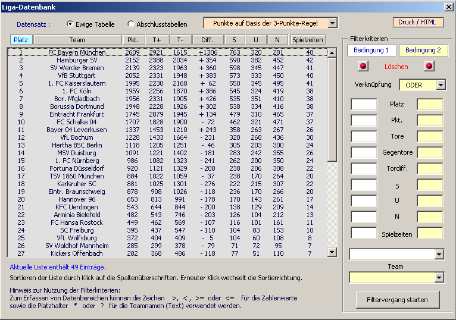Sort by the Pkt. column header
The width and height of the screenshot is (456, 320).
[133, 40]
